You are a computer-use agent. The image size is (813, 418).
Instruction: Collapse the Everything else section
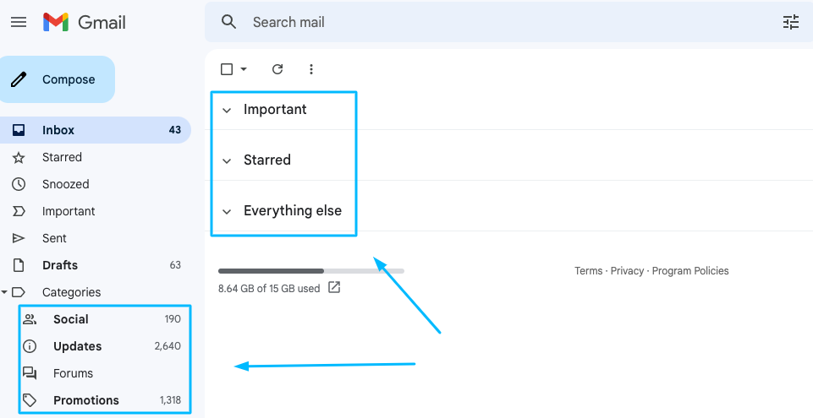click(227, 212)
